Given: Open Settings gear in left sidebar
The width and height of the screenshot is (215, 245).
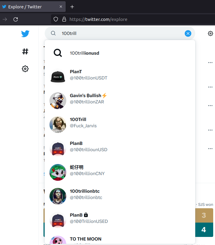Looking at the screenshot, I should 25,69.
